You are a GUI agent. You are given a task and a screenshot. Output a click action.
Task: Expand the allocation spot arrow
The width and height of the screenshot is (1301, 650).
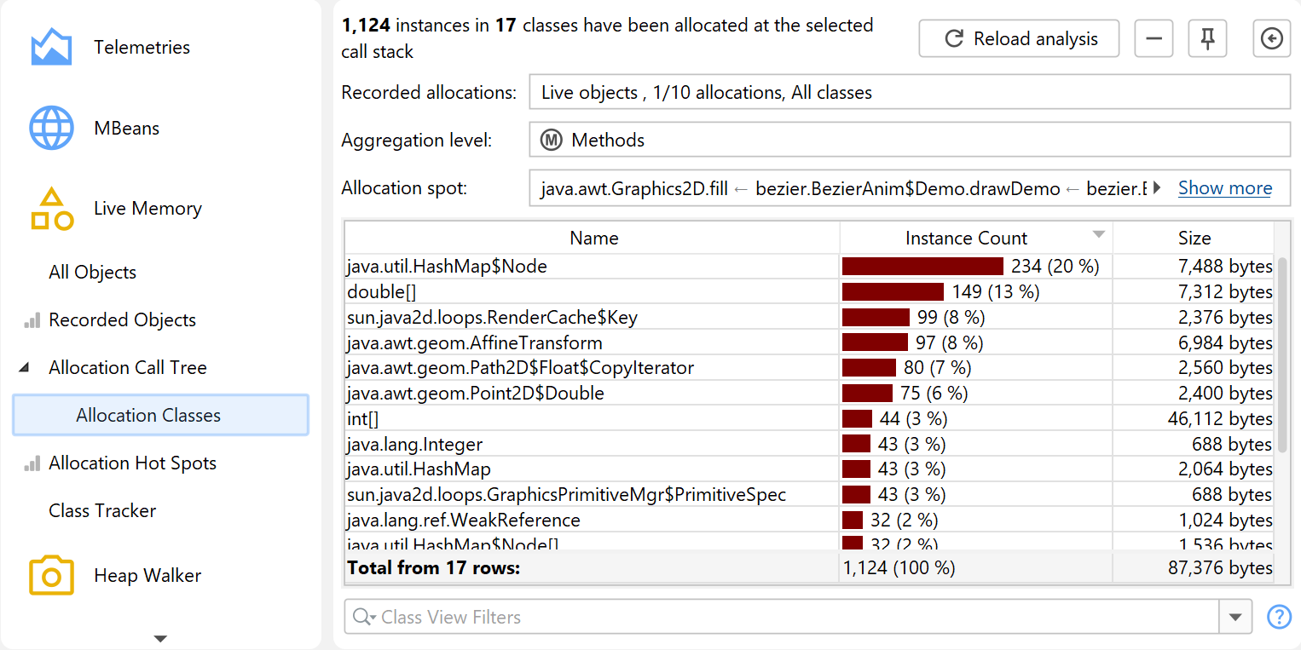pos(1157,188)
